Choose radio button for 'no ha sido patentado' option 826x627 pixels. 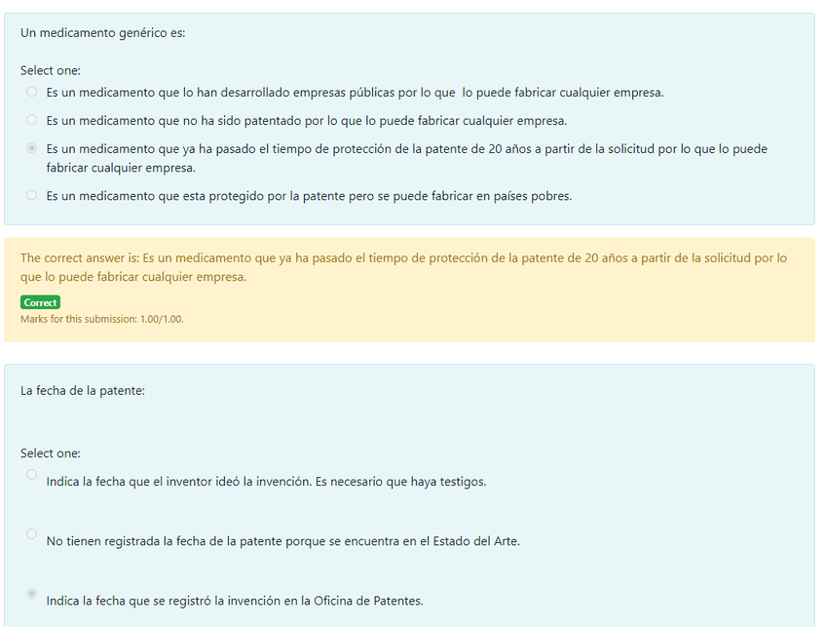31,120
